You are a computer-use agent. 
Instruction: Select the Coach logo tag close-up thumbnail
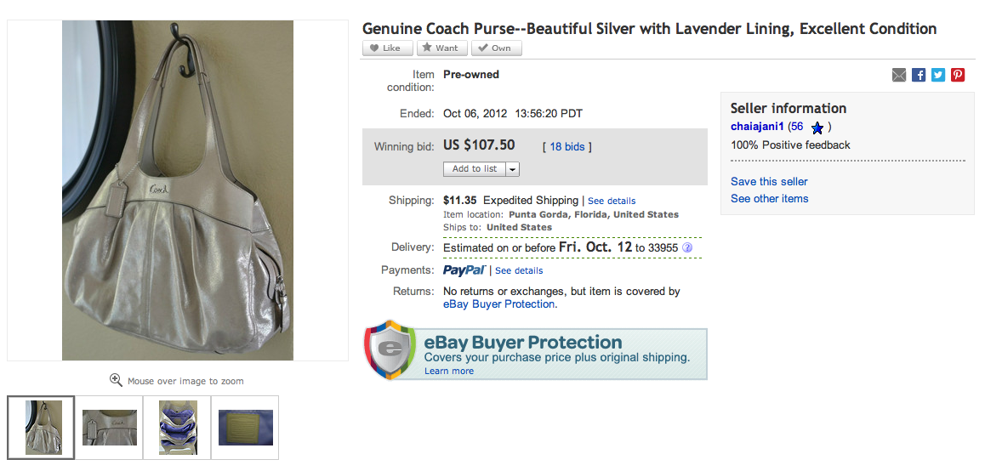coord(109,427)
